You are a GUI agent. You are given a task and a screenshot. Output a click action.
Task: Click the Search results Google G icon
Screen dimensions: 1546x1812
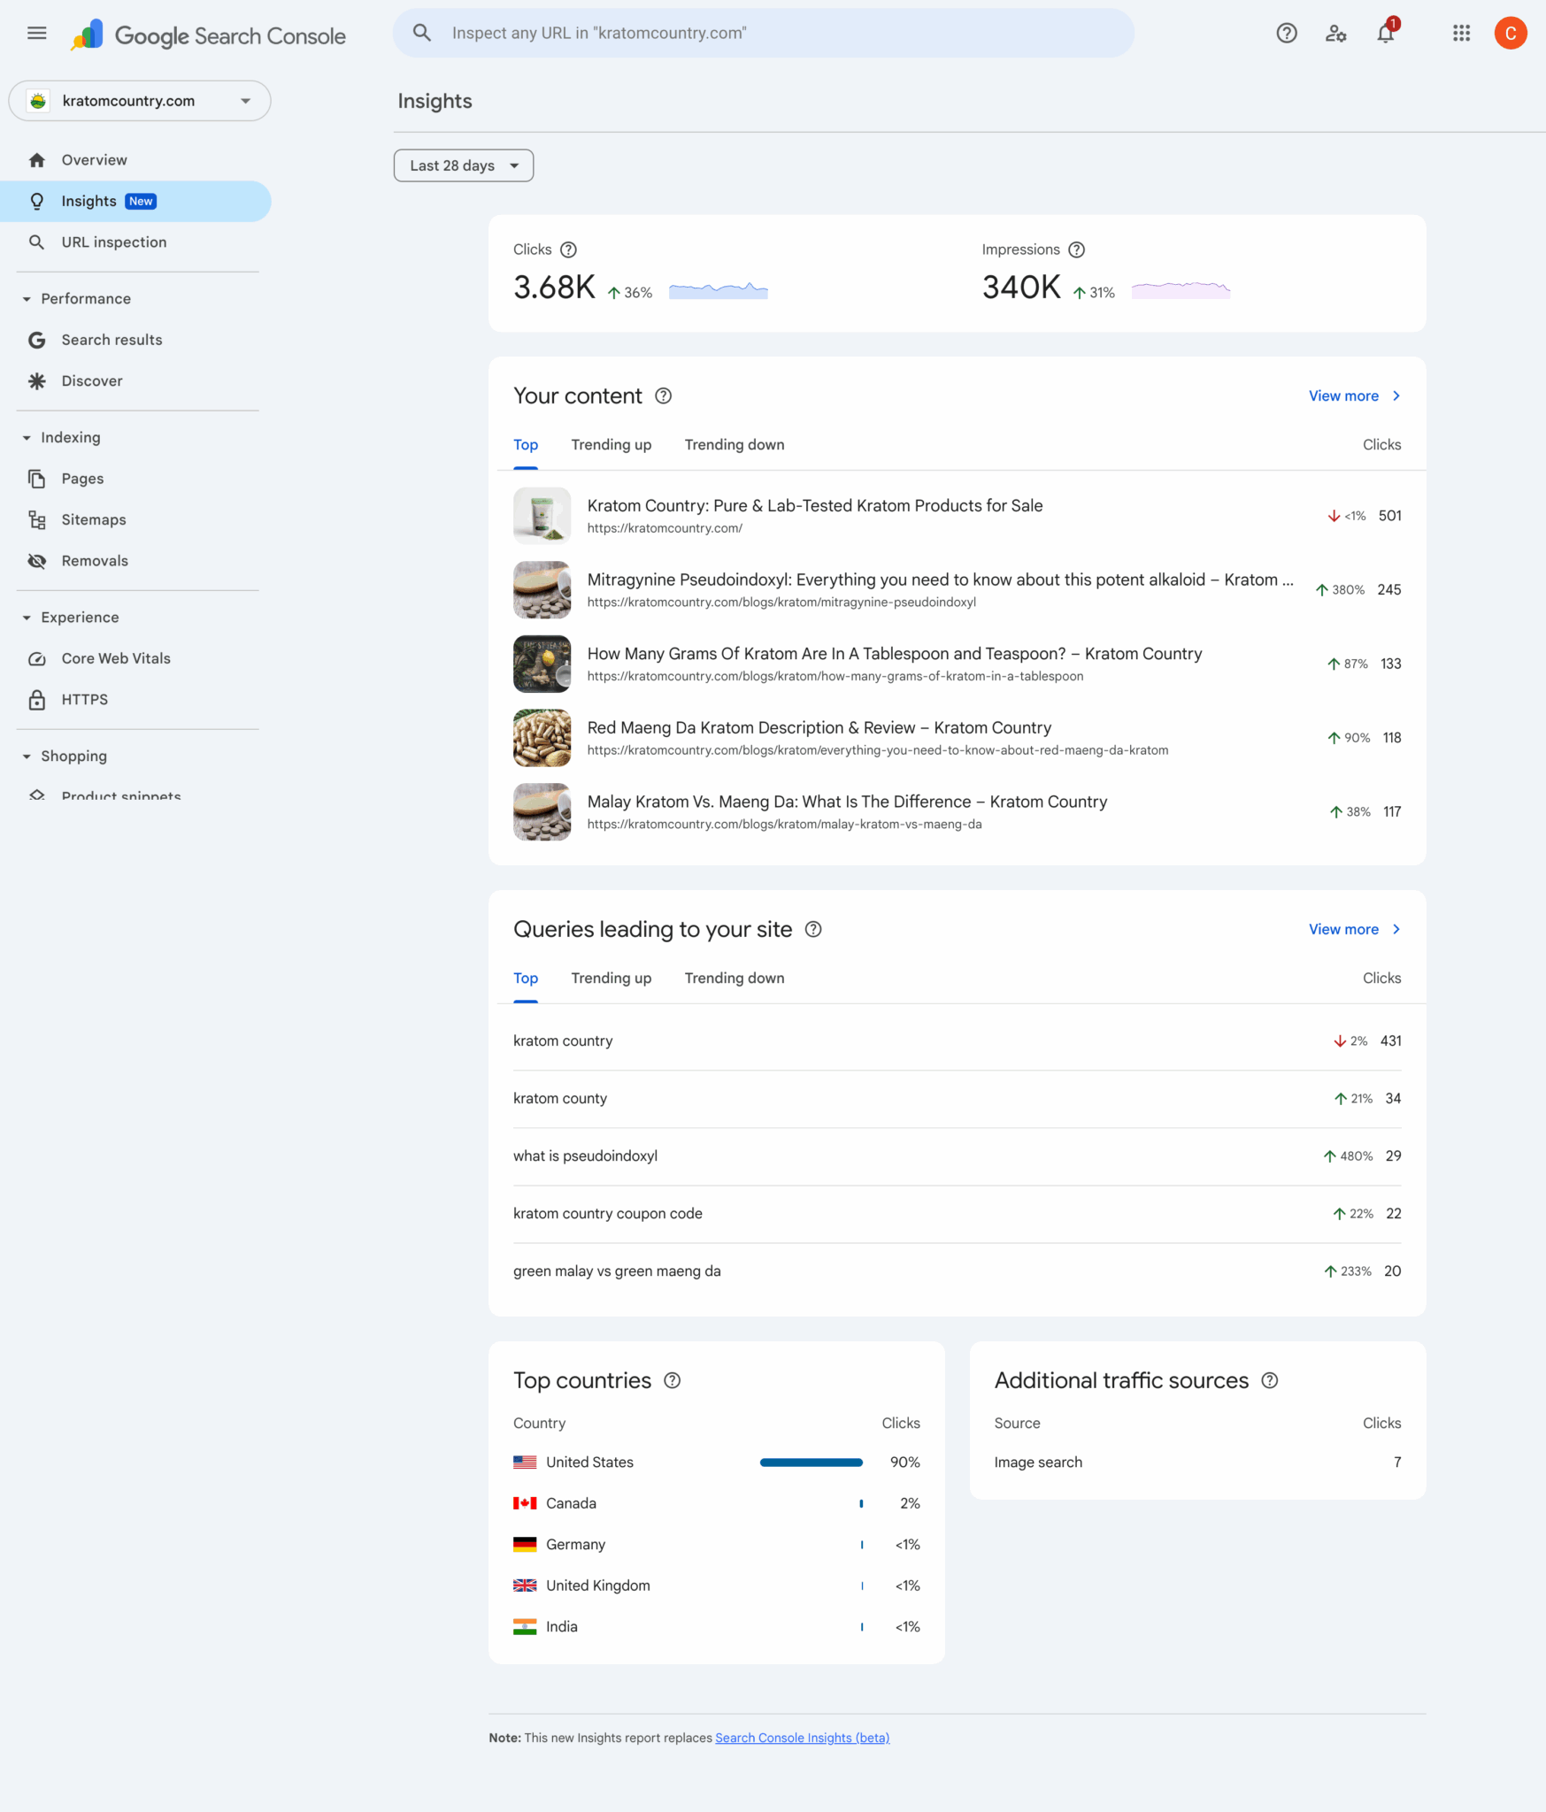pos(37,340)
